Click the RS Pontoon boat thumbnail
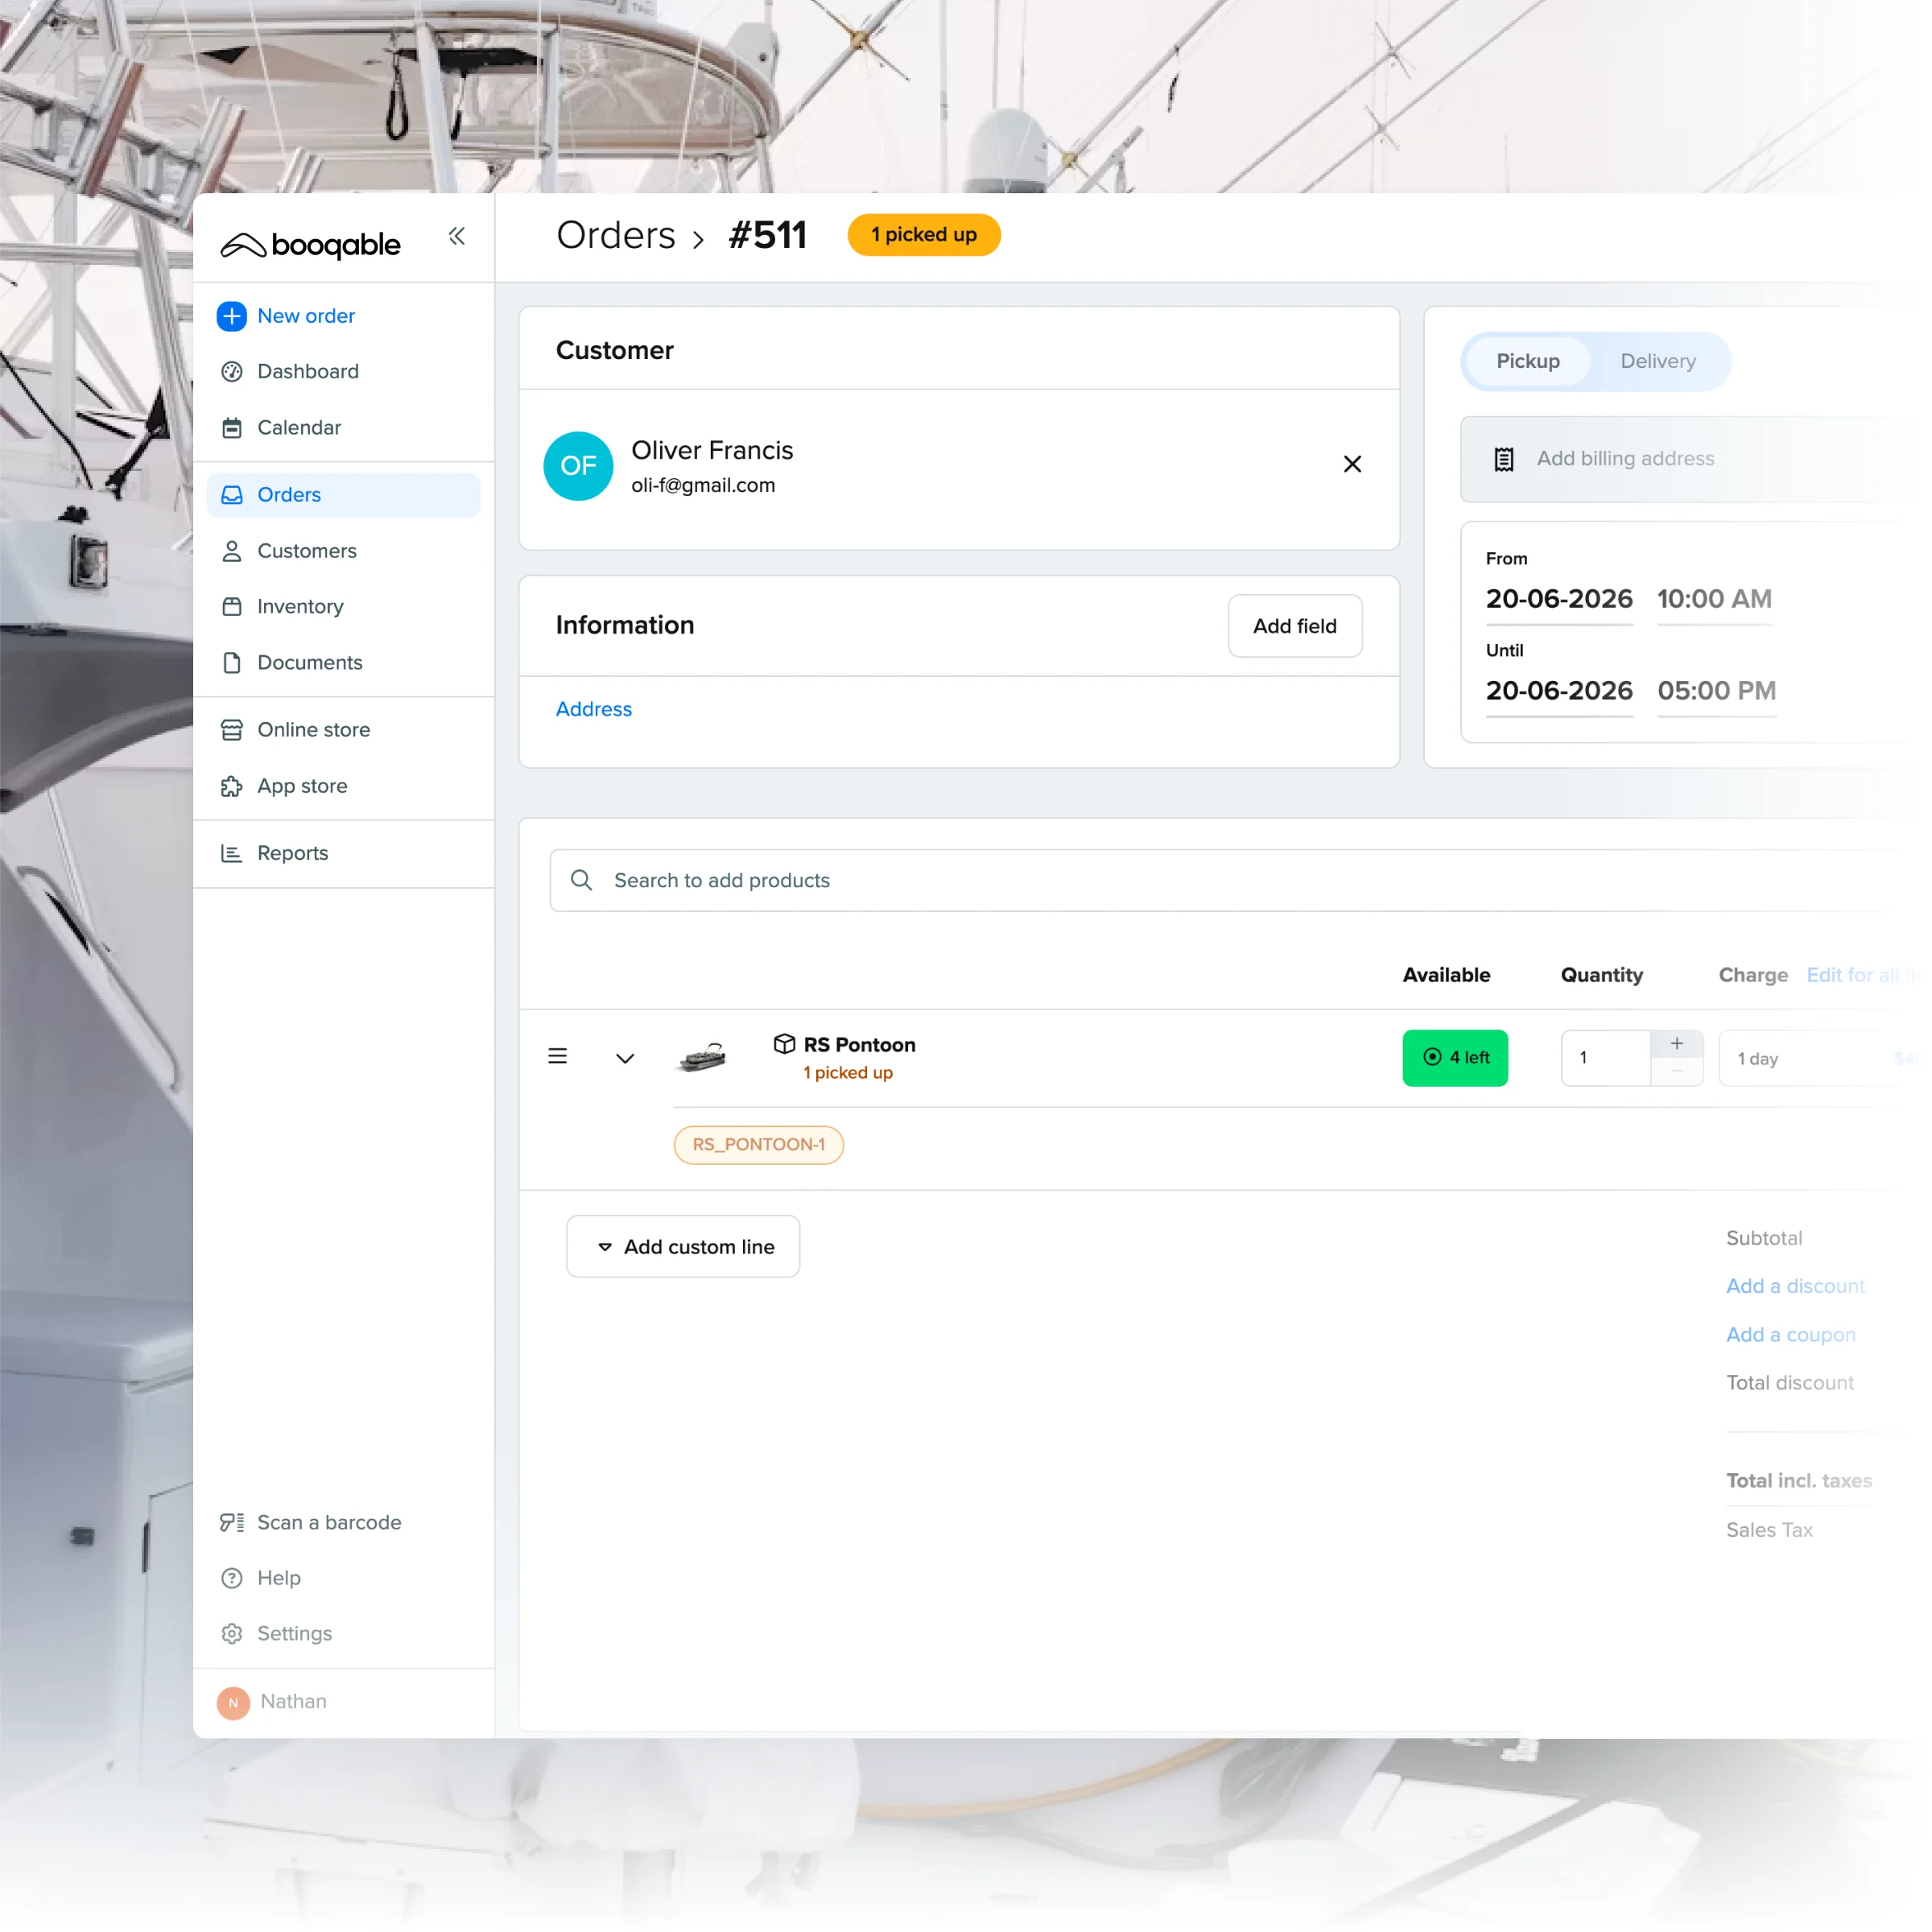The width and height of the screenshot is (1932, 1932). tap(702, 1056)
